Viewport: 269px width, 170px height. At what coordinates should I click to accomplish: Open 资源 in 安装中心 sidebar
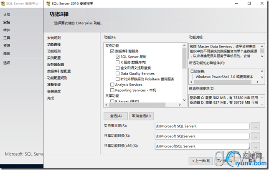click(7, 45)
